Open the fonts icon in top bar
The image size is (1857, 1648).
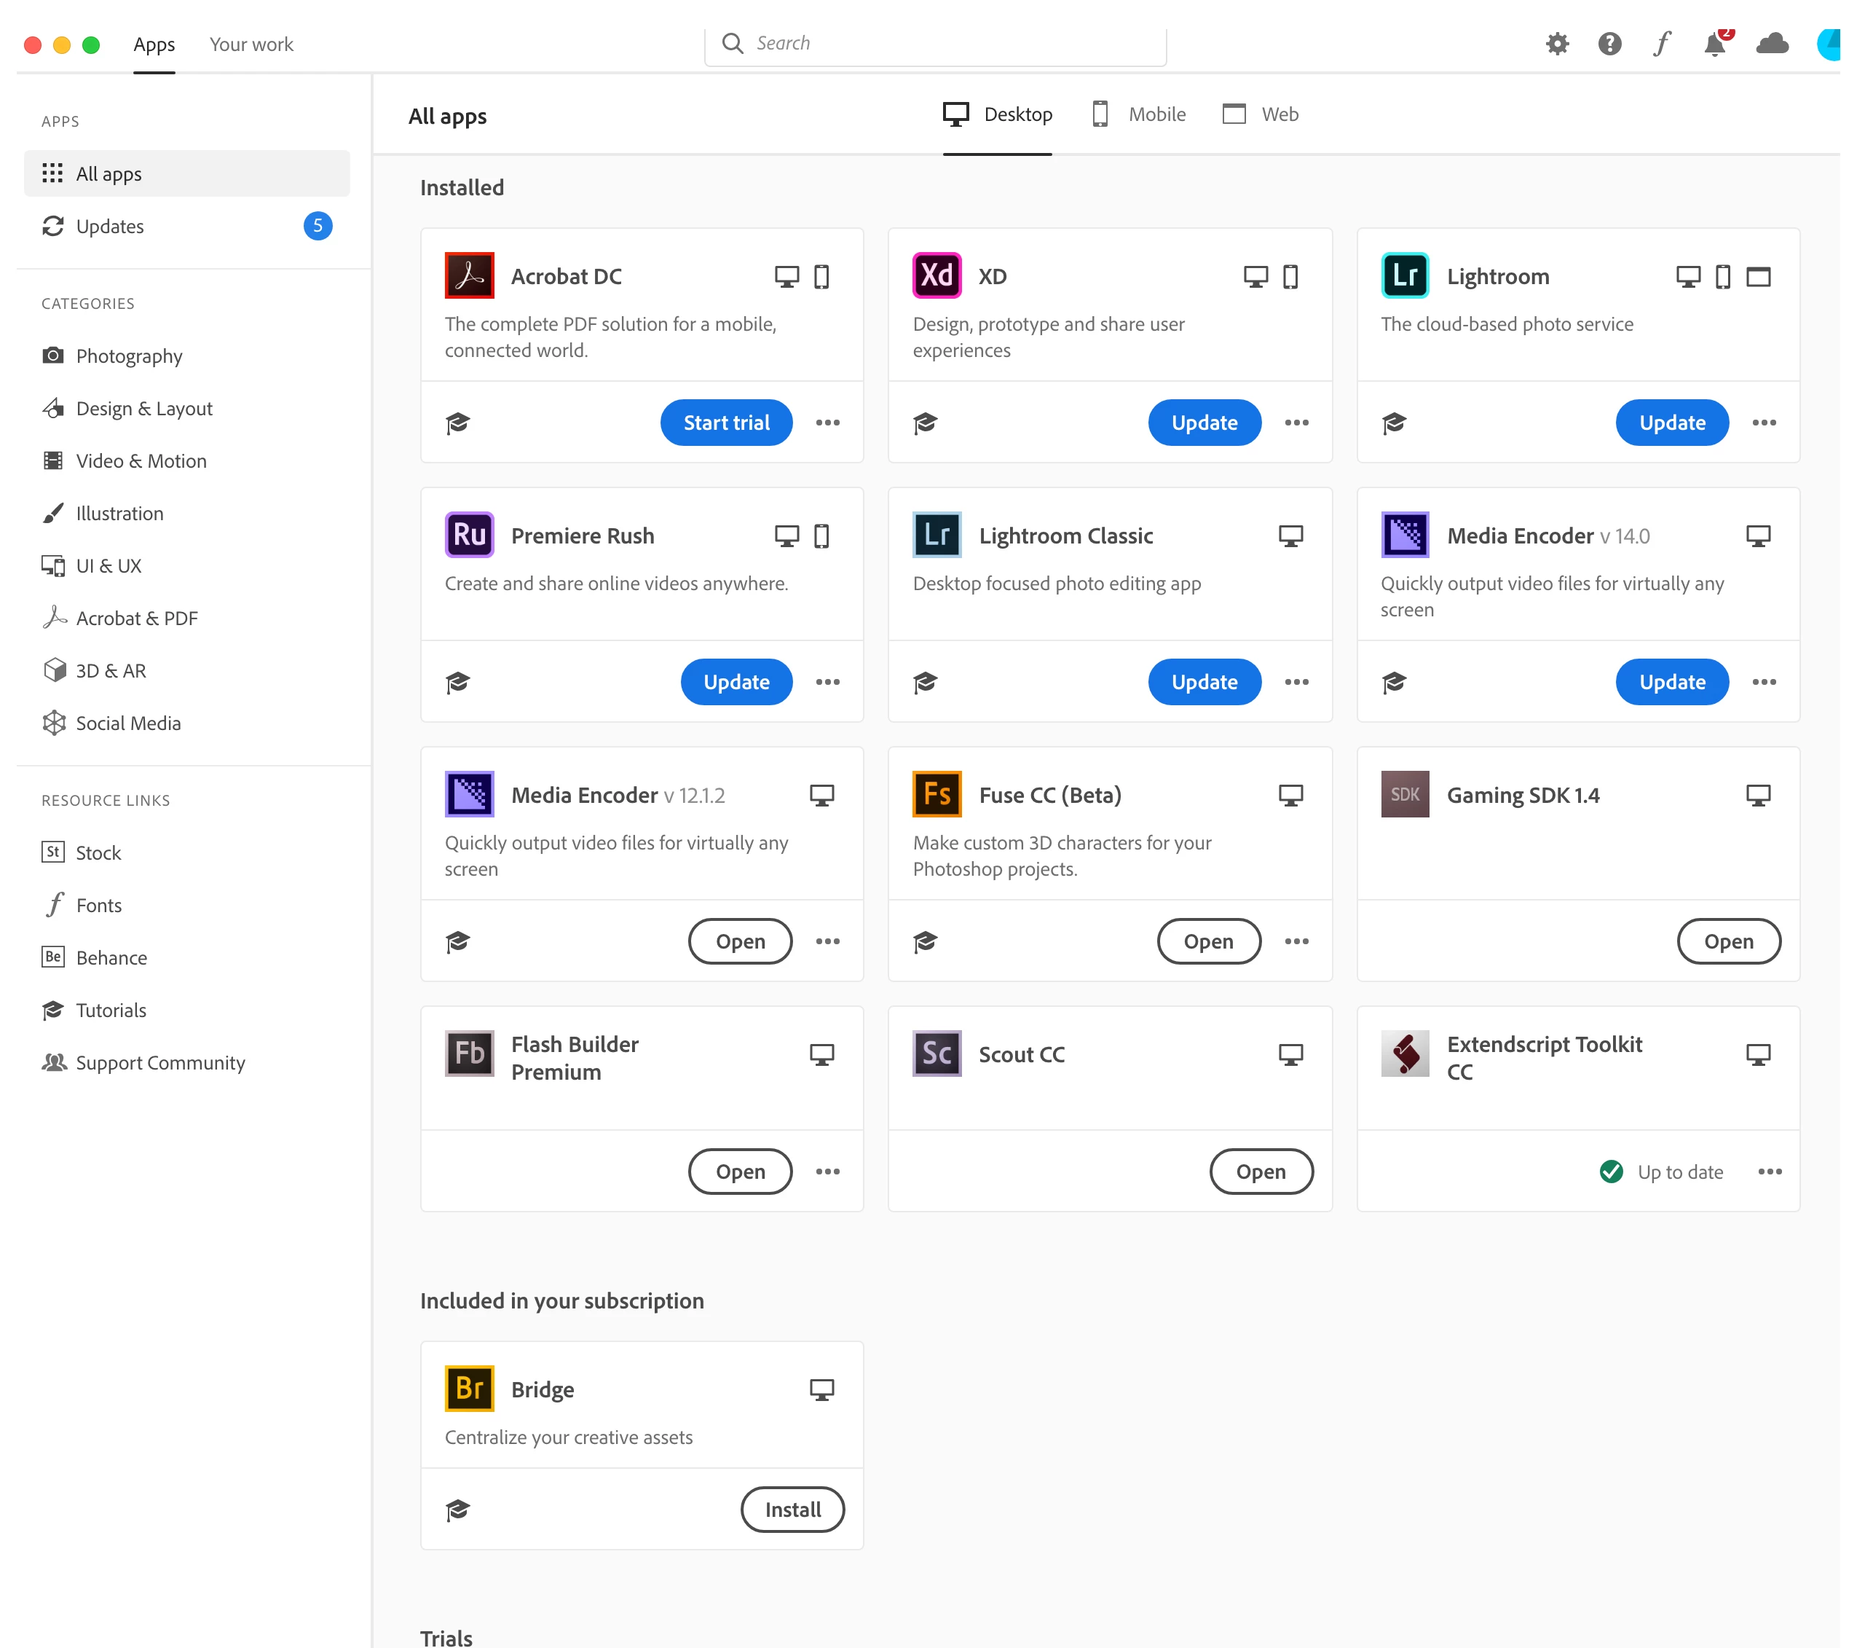click(1661, 44)
